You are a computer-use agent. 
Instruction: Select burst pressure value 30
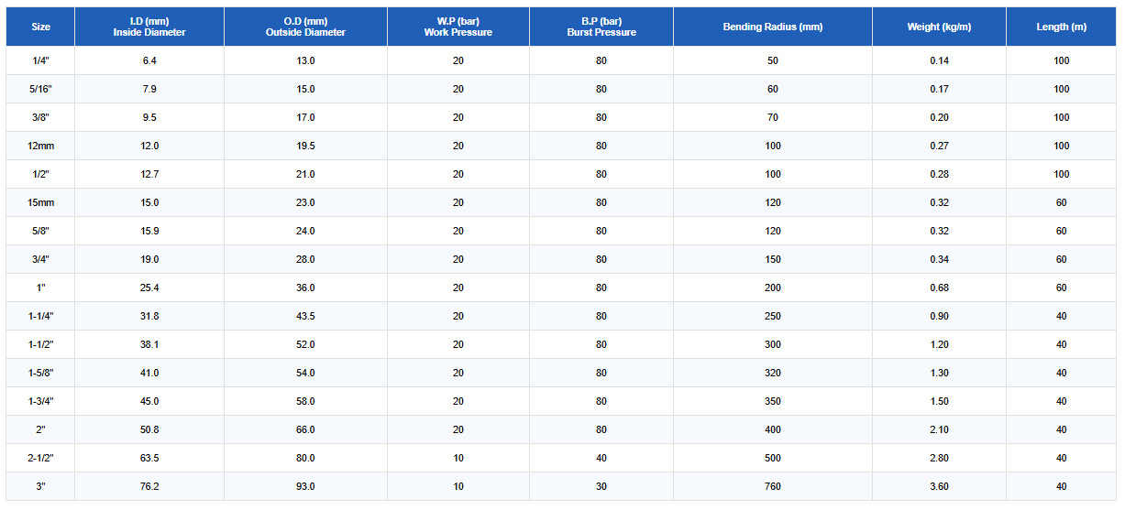(x=601, y=486)
